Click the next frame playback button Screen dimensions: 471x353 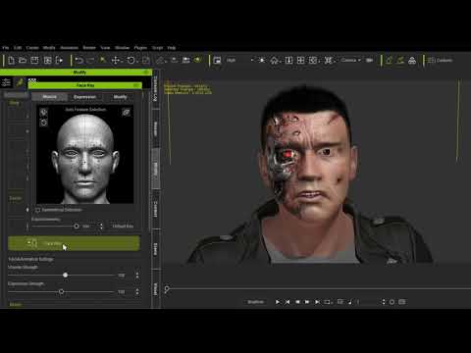click(x=307, y=302)
